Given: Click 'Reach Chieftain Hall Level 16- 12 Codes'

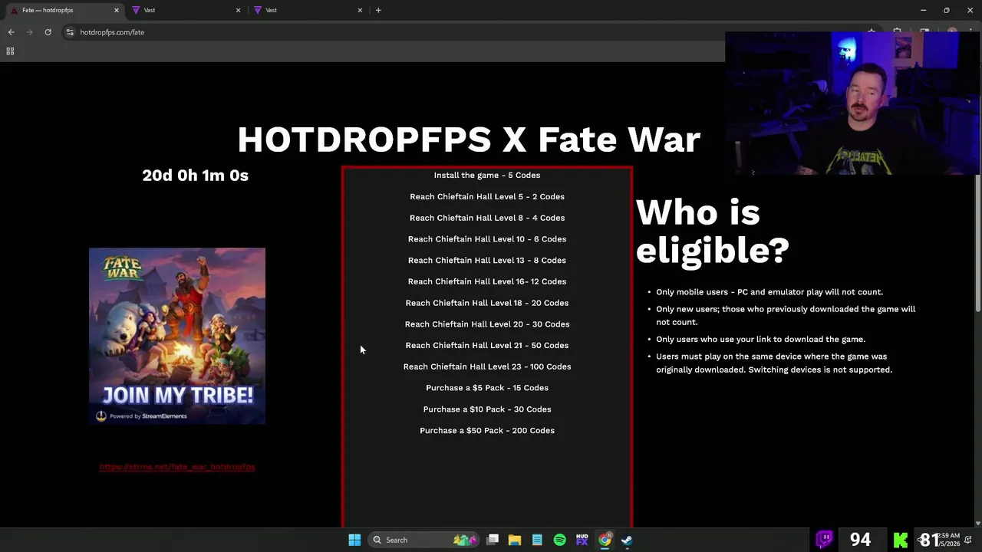Looking at the screenshot, I should point(487,281).
